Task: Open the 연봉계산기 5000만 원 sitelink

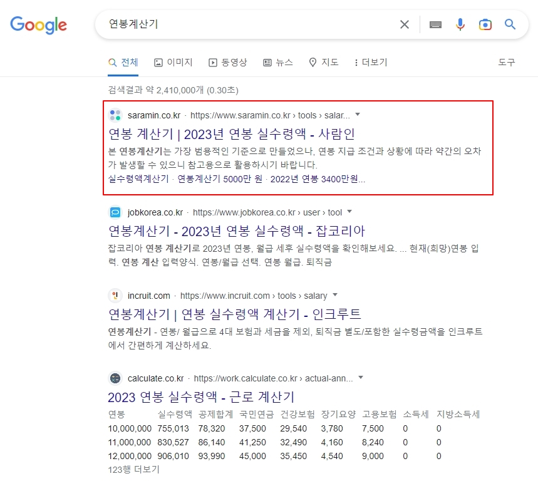Action: coord(220,179)
